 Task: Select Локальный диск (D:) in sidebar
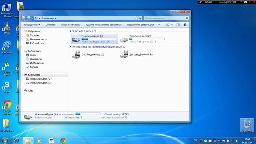40,83
